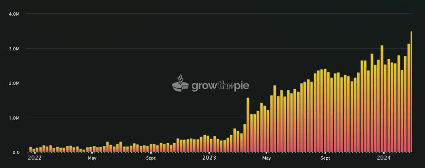This screenshot has width=425, height=168.
Task: Click the May label after 2023
Action: pyautogui.click(x=267, y=158)
